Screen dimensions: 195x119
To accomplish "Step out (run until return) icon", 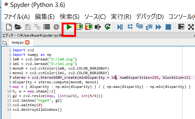I will [x=149, y=27].
